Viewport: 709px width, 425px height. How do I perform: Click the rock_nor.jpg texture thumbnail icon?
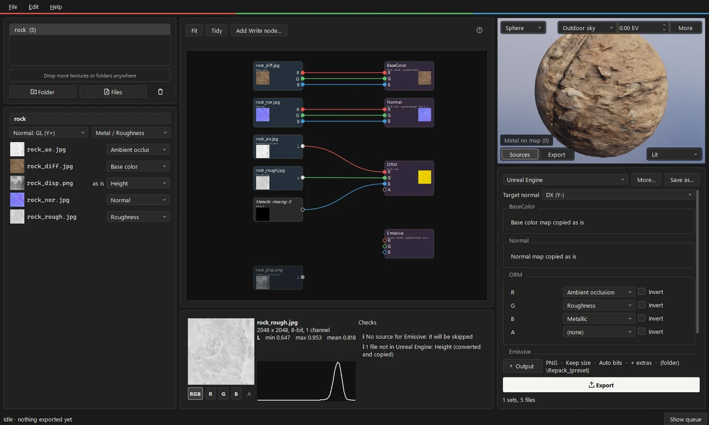coord(17,200)
